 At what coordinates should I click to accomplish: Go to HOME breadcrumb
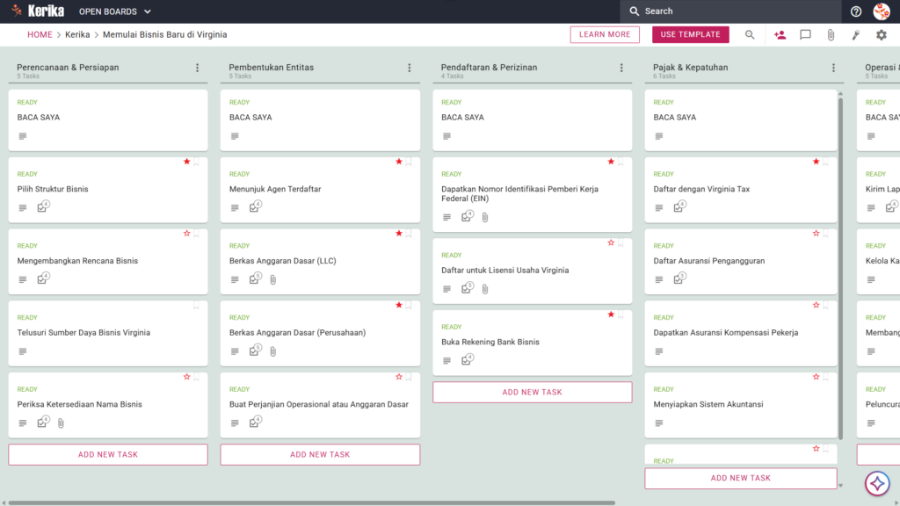point(40,34)
